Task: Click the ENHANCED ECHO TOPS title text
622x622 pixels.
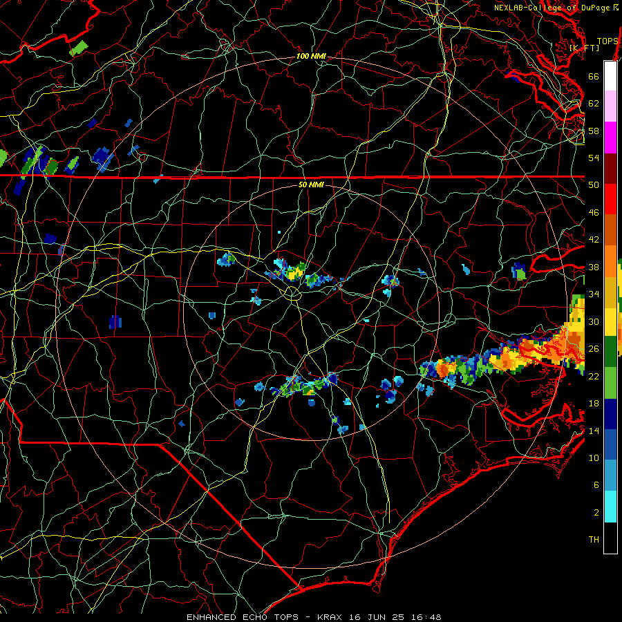Action: pos(243,617)
